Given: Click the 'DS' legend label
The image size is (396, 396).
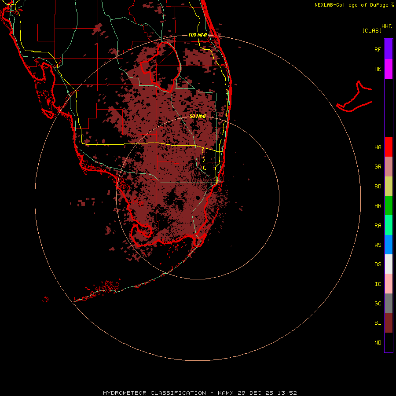Looking at the screenshot, I should click(378, 264).
